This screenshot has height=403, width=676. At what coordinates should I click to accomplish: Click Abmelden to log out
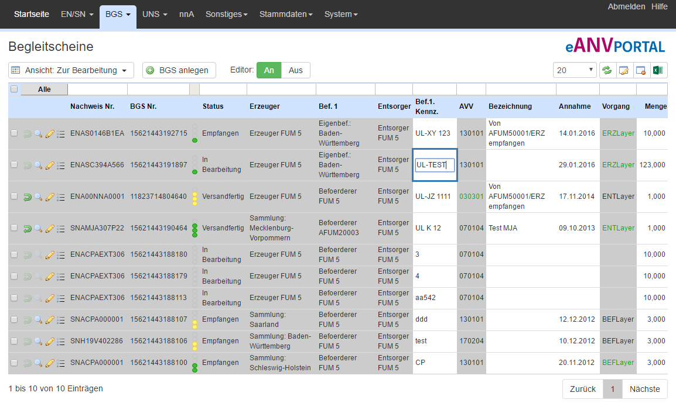click(x=626, y=6)
